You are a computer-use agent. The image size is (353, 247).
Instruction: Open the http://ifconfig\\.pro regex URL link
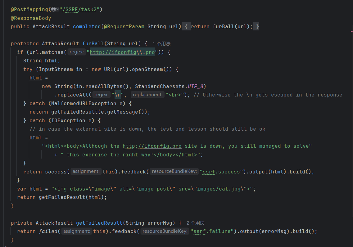122,52
